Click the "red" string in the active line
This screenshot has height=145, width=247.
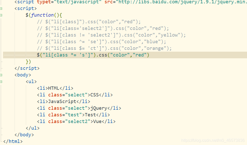pos(139,55)
